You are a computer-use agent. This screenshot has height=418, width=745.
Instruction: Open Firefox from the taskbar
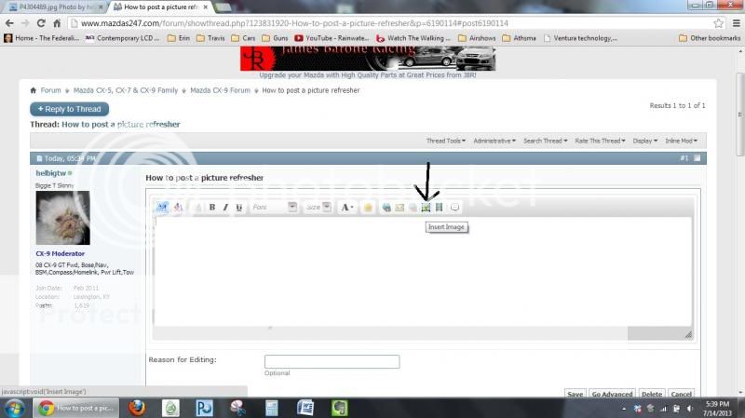[137, 407]
